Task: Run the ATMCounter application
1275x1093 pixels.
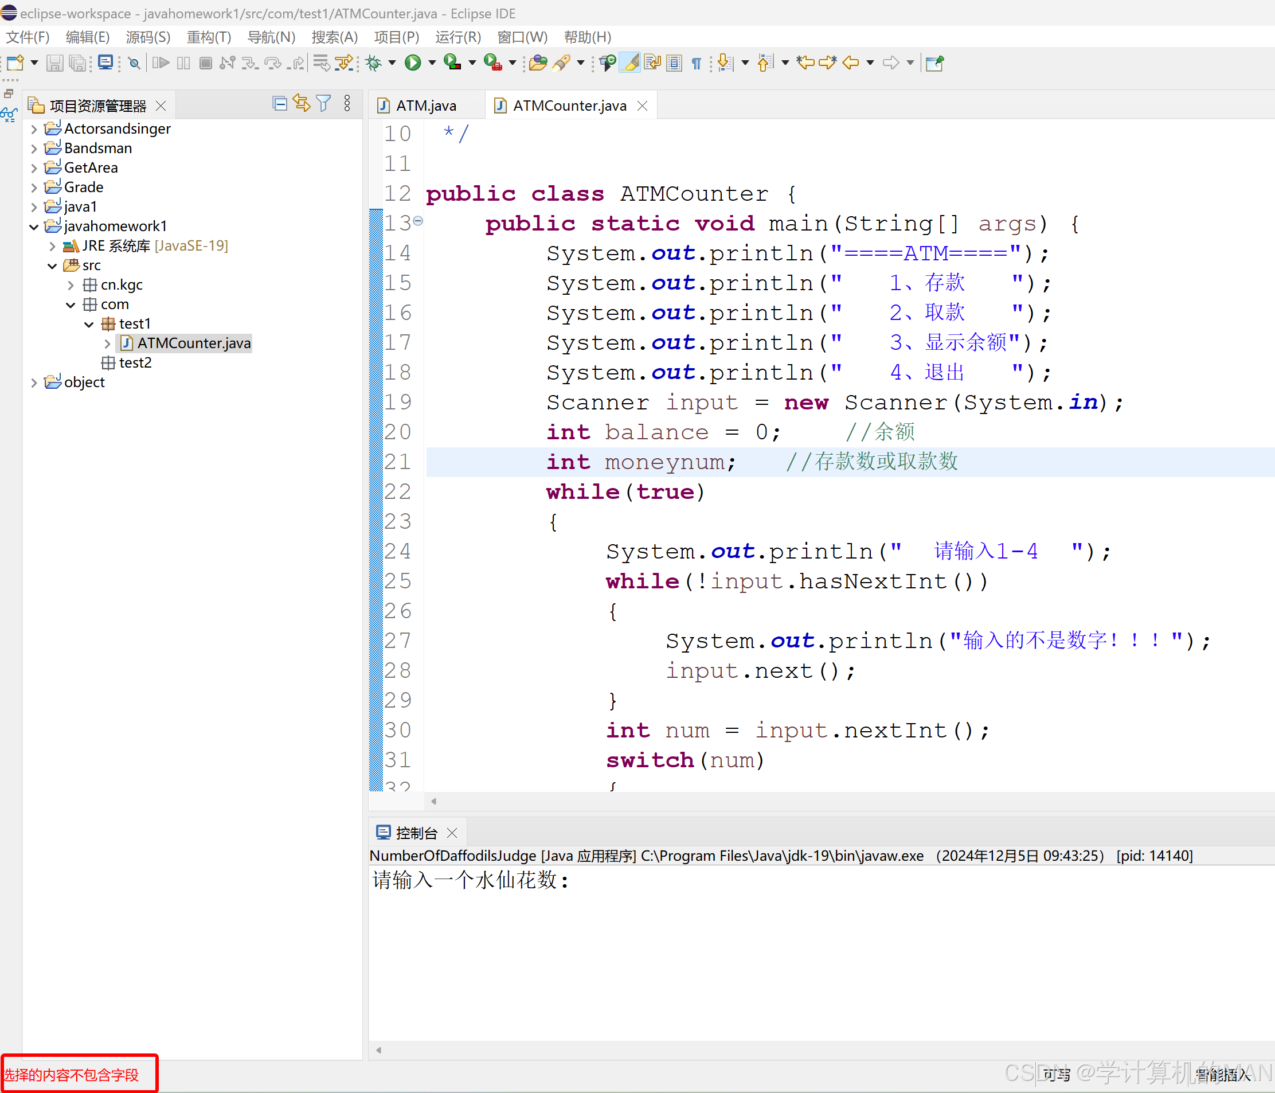Action: pyautogui.click(x=413, y=62)
